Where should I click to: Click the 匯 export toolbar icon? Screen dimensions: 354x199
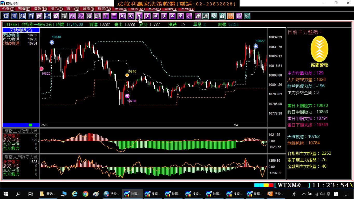click(89, 16)
